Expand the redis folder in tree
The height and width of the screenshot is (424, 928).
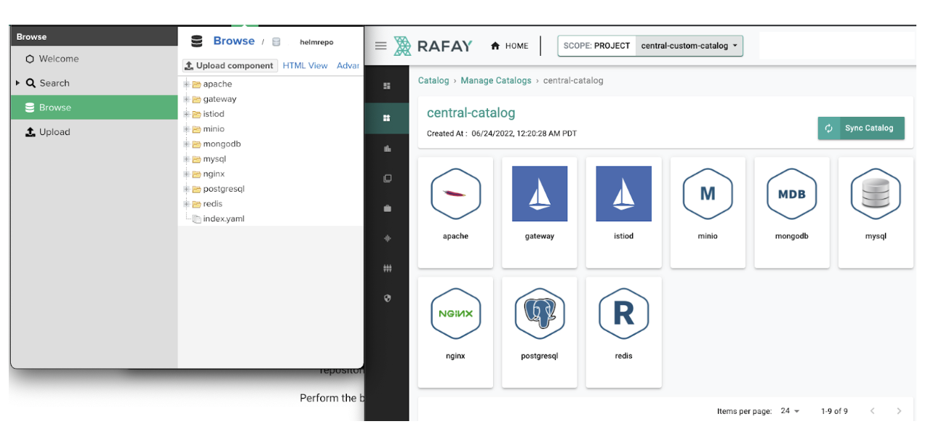(186, 204)
